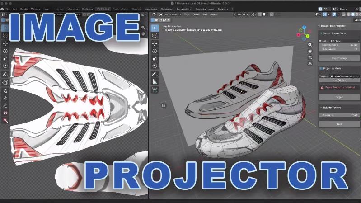Image resolution: width=361 pixels, height=203 pixels.
Task: Click the Bake button
Action: tap(339, 124)
